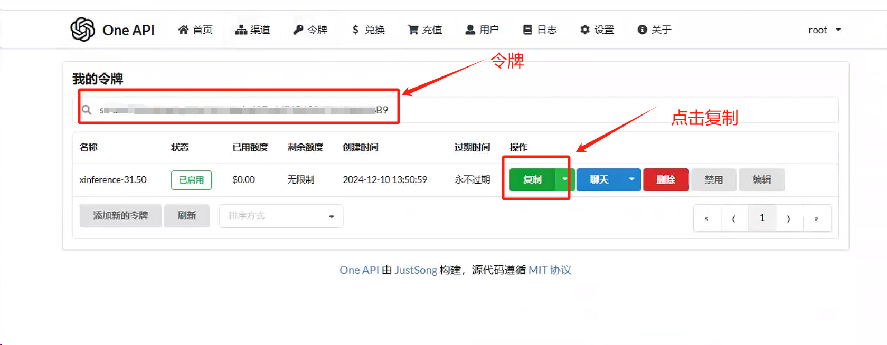Screen dimensions: 887x345
Task: Click the user icon for 用户
Action: [470, 30]
